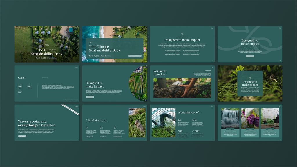Click the infinity logo on the aerial cover slide
Screen dimensions: 297x167
coord(47,46)
